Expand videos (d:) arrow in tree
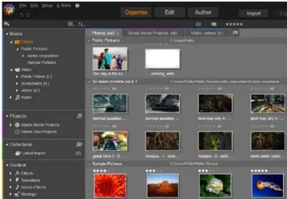This screenshot has height=199, width=287. click(17, 91)
